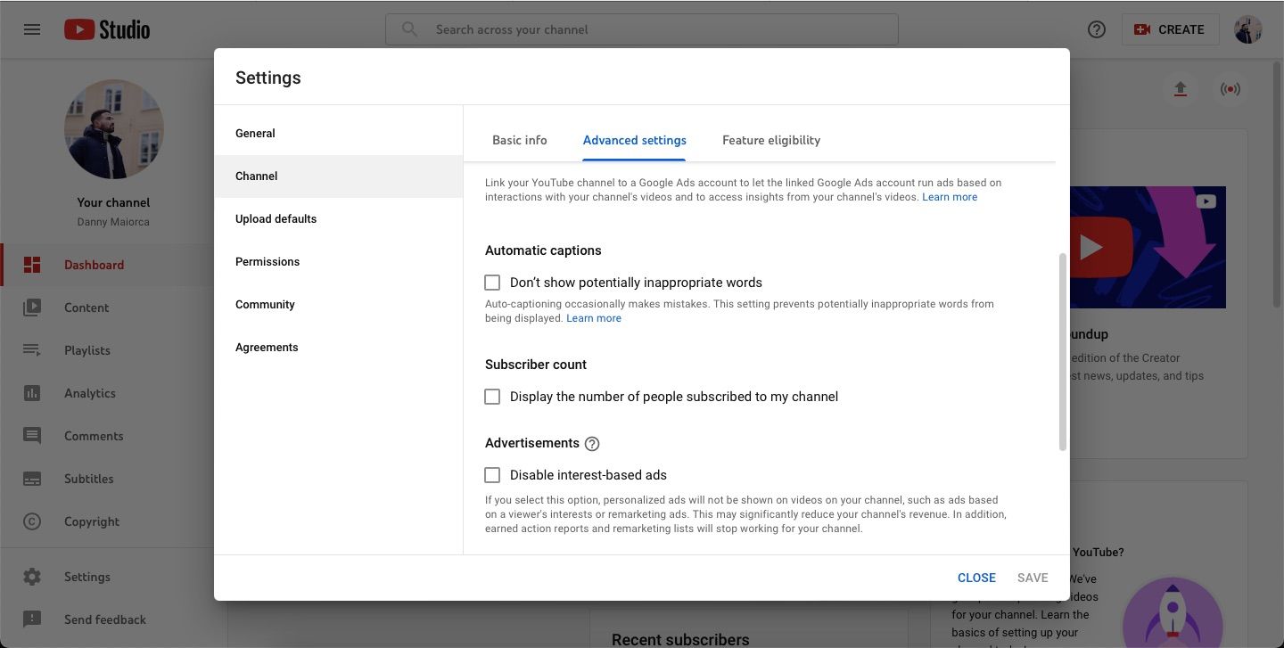Screen dimensions: 1284x648
Task: Open the Feature eligibility tab
Action: click(771, 140)
